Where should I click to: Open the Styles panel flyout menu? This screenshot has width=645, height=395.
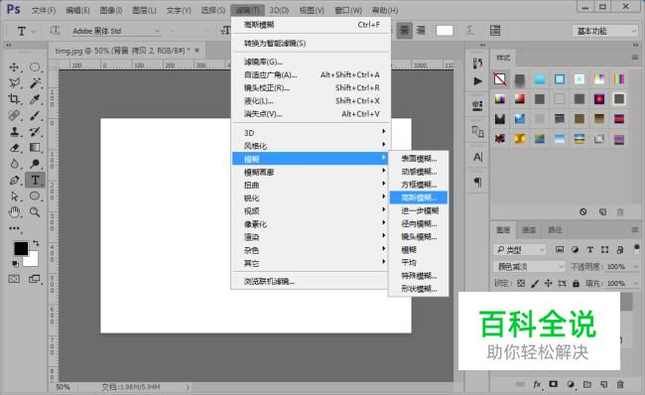click(x=635, y=58)
